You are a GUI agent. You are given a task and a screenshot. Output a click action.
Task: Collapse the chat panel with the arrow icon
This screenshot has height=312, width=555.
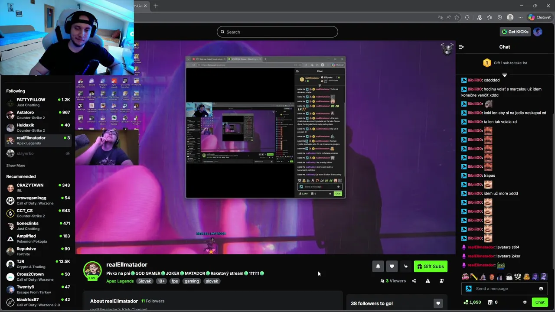click(x=461, y=47)
